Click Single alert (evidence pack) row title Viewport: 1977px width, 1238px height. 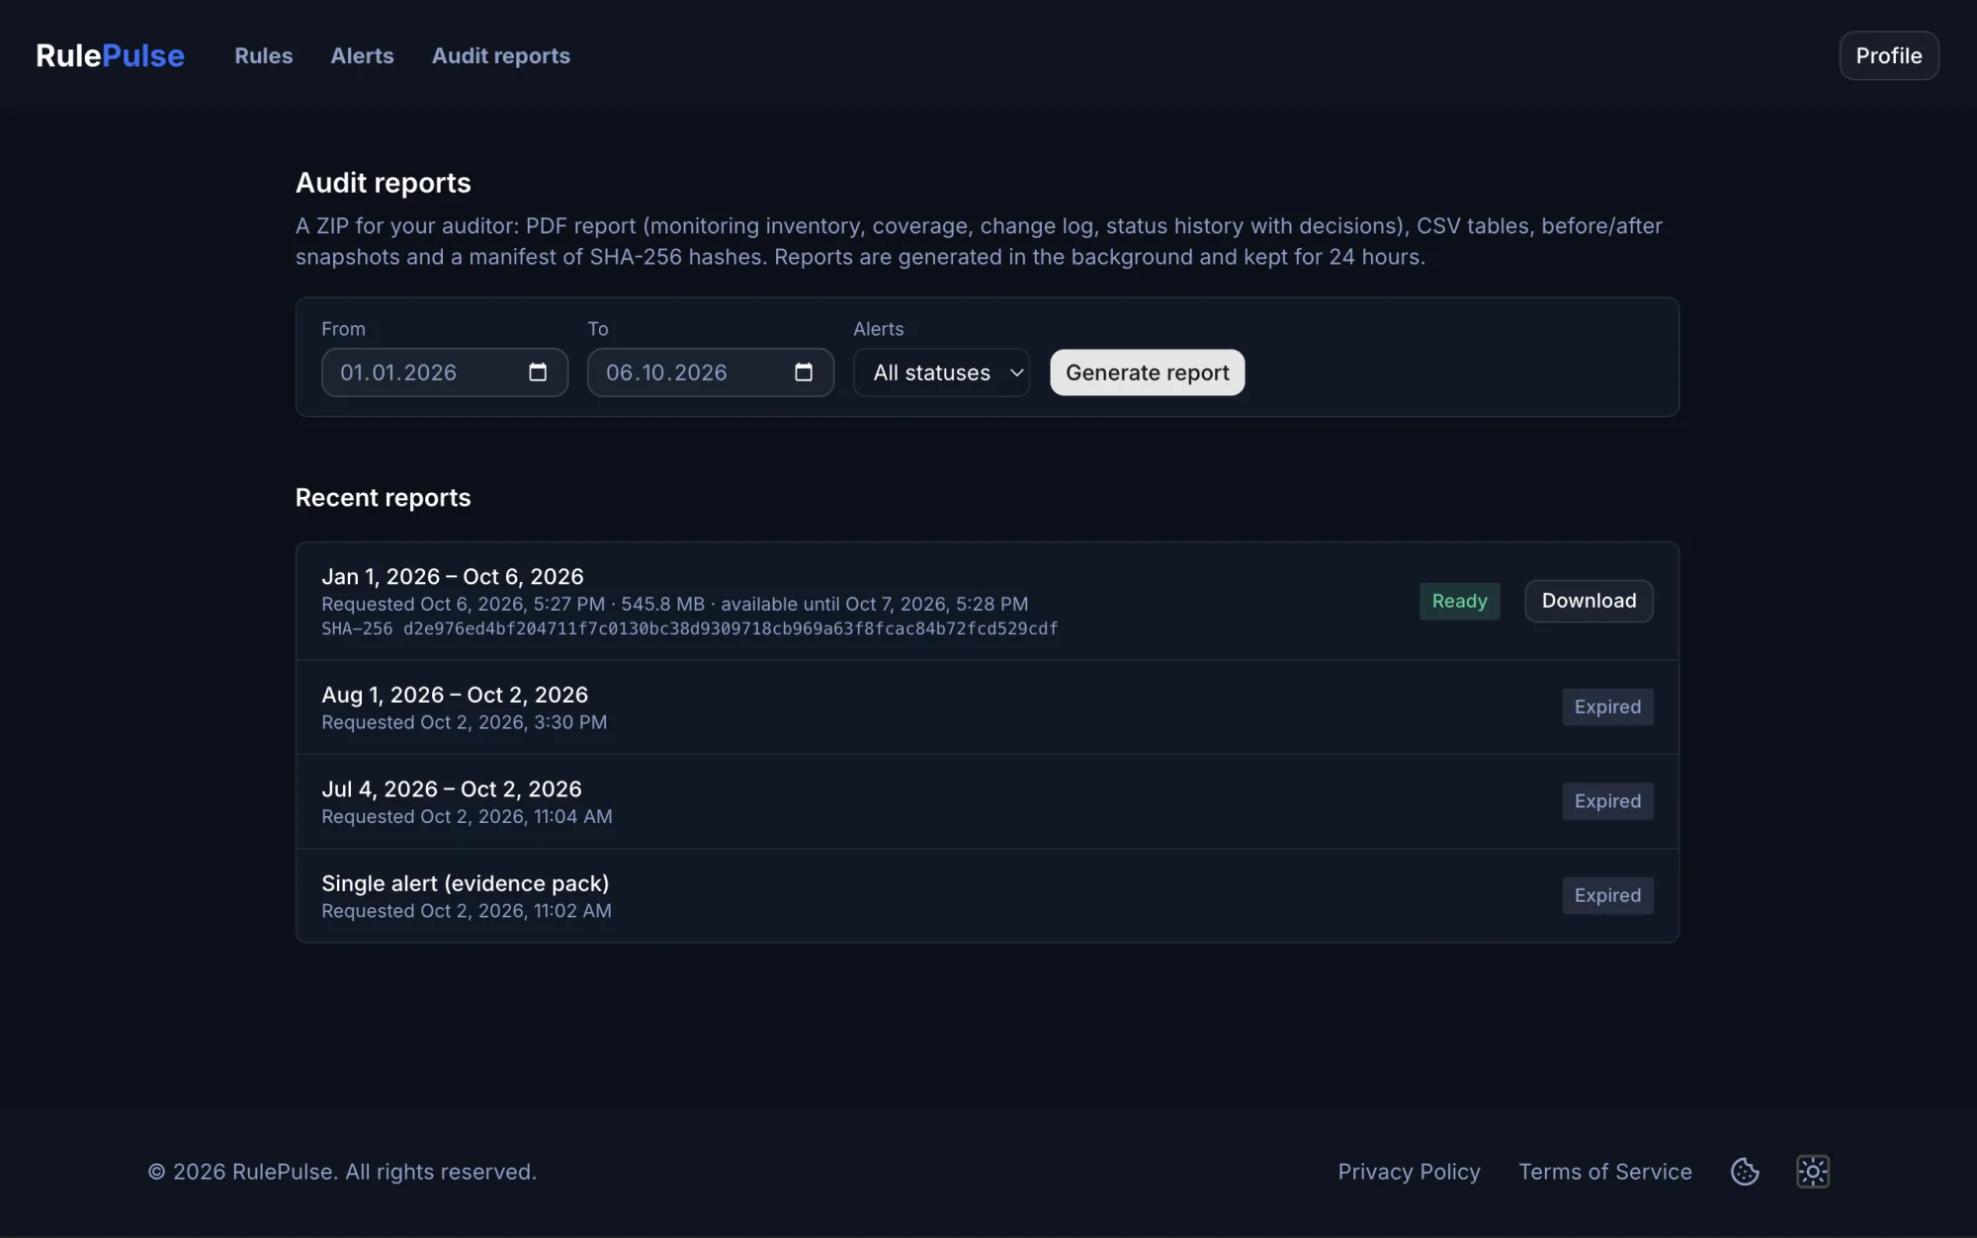tap(466, 883)
